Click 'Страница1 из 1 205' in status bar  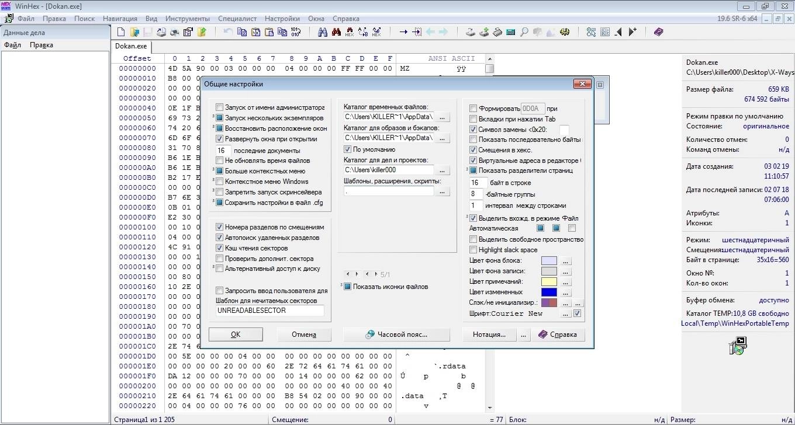click(144, 420)
